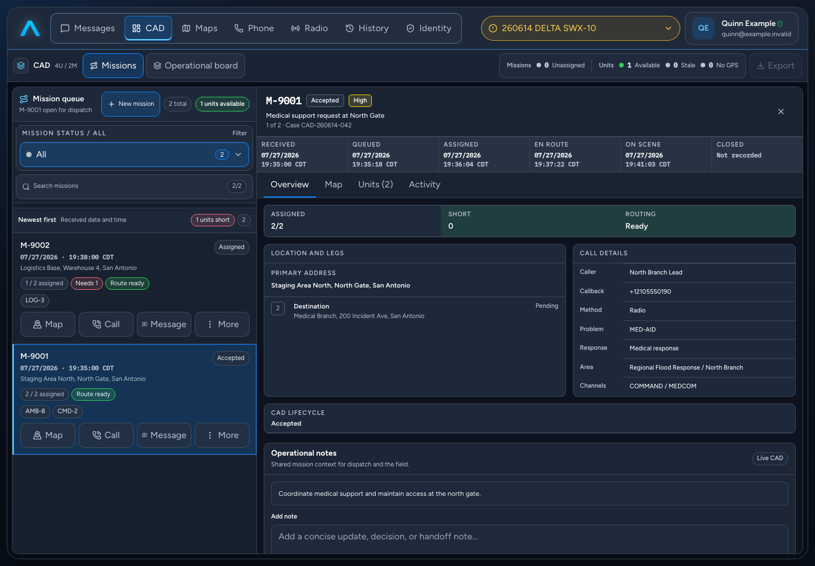Switch to the detail Map tab
Viewport: 815px width, 566px height.
(333, 185)
